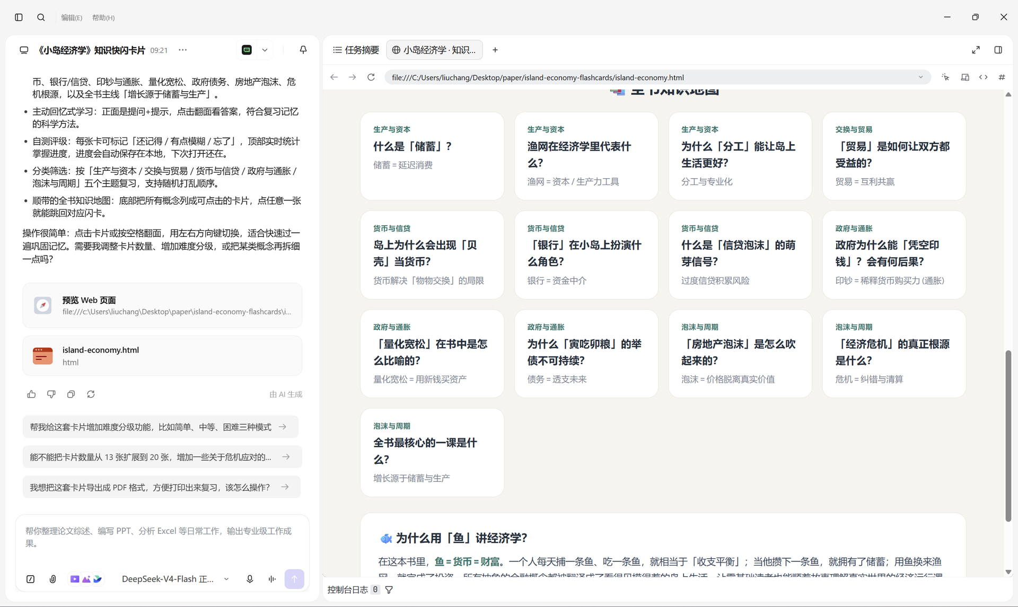Expand the dropdown next to green mode icon
1018x607 pixels.
[x=265, y=50]
